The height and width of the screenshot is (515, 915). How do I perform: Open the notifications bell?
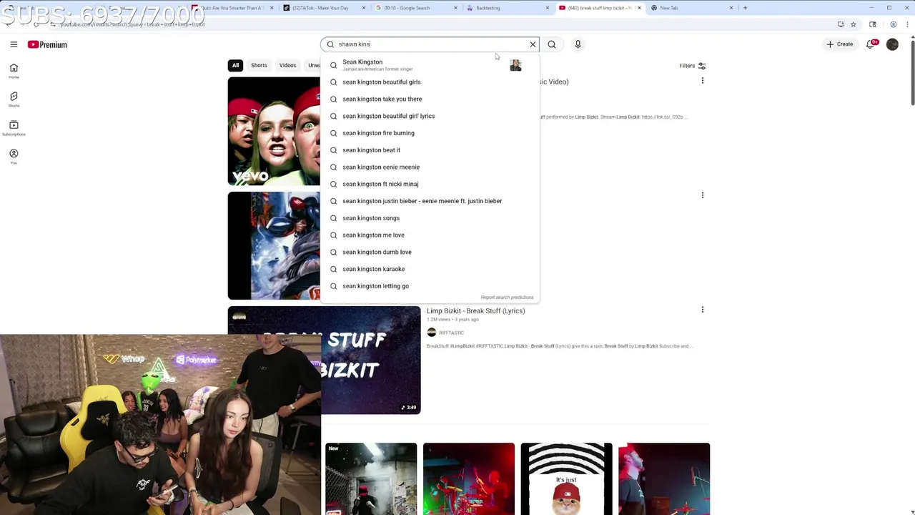(871, 44)
